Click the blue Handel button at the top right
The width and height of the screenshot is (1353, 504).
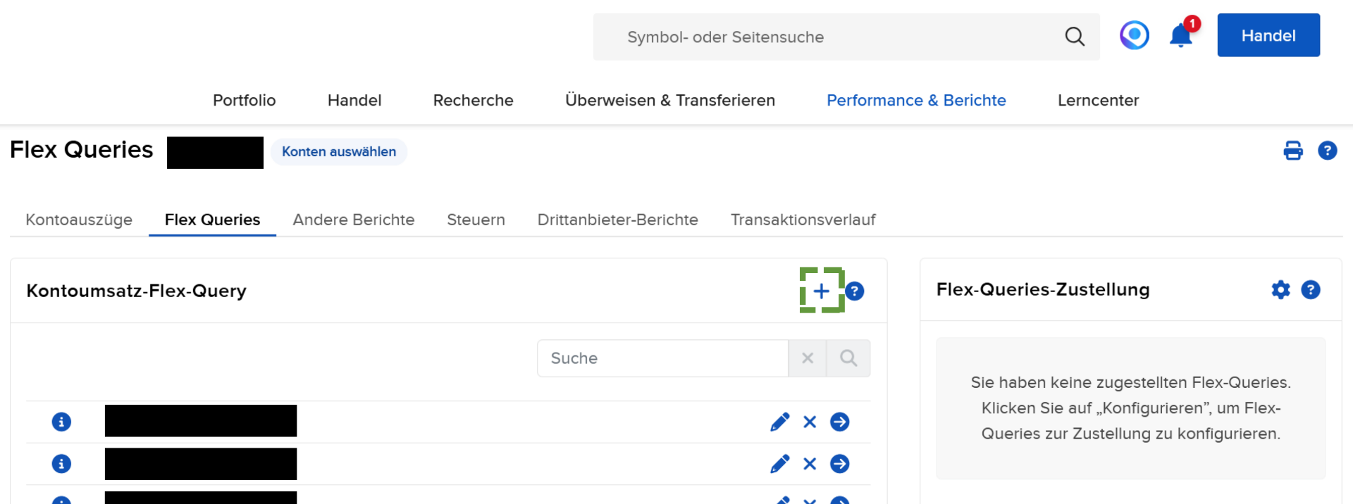[x=1268, y=35]
